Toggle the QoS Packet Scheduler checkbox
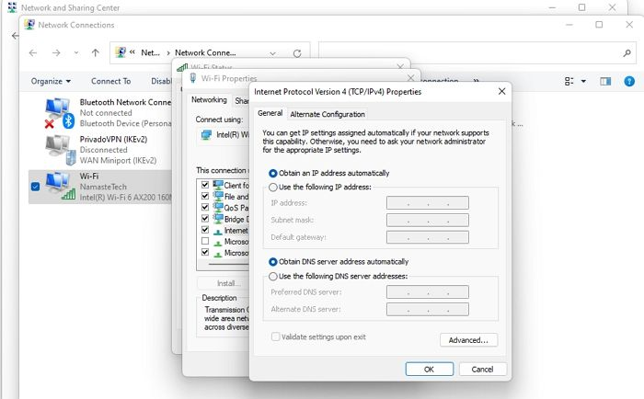The height and width of the screenshot is (399, 644). click(x=205, y=207)
